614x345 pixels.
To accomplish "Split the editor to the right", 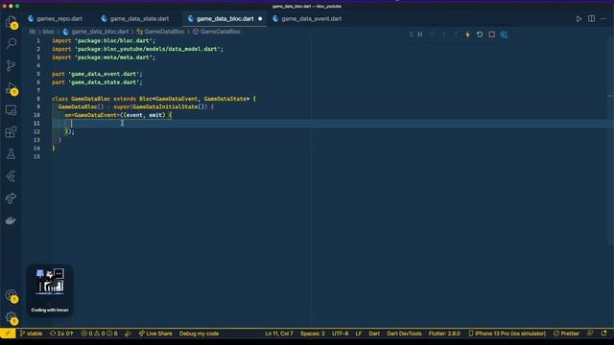I will point(591,19).
